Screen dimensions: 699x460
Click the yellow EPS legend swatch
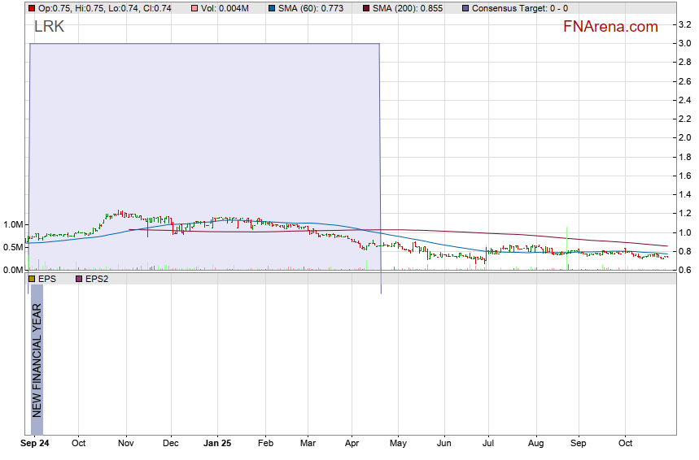[x=32, y=279]
